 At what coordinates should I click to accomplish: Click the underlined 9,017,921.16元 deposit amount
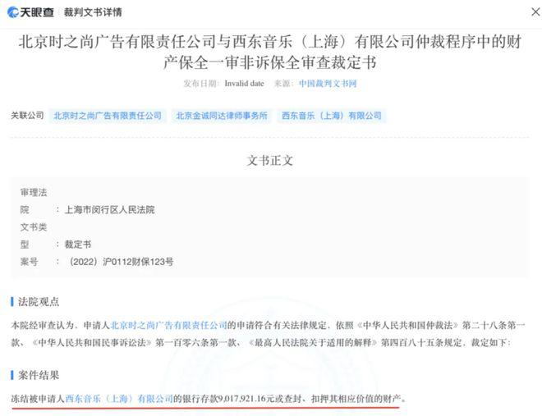click(246, 399)
